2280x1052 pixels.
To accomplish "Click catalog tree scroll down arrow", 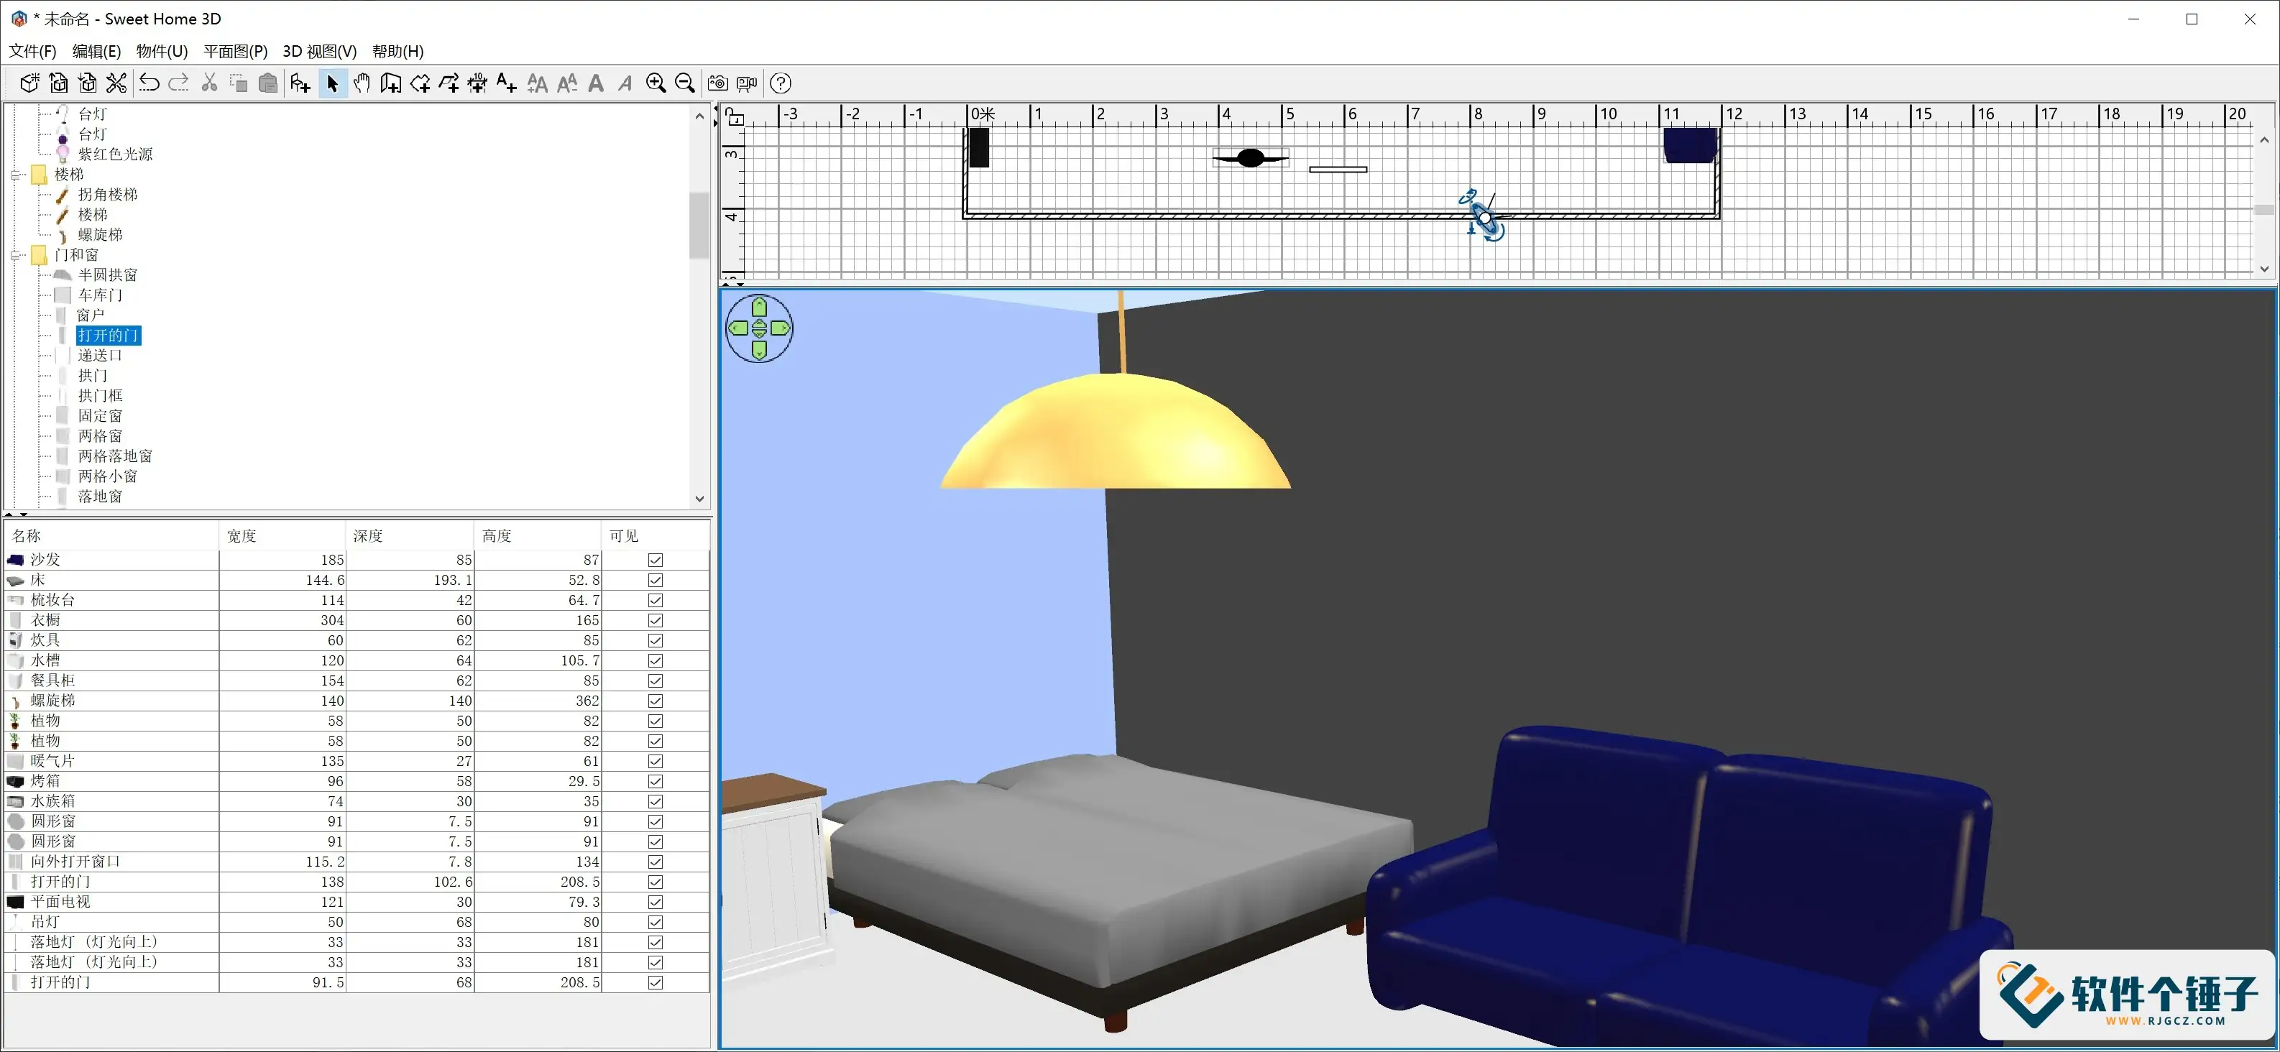I will pos(700,499).
